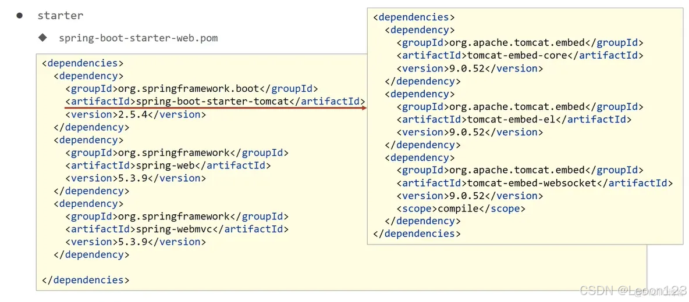
Task: Click the closing "</dependencies>" tag in the left box
Action: pyautogui.click(x=86, y=280)
